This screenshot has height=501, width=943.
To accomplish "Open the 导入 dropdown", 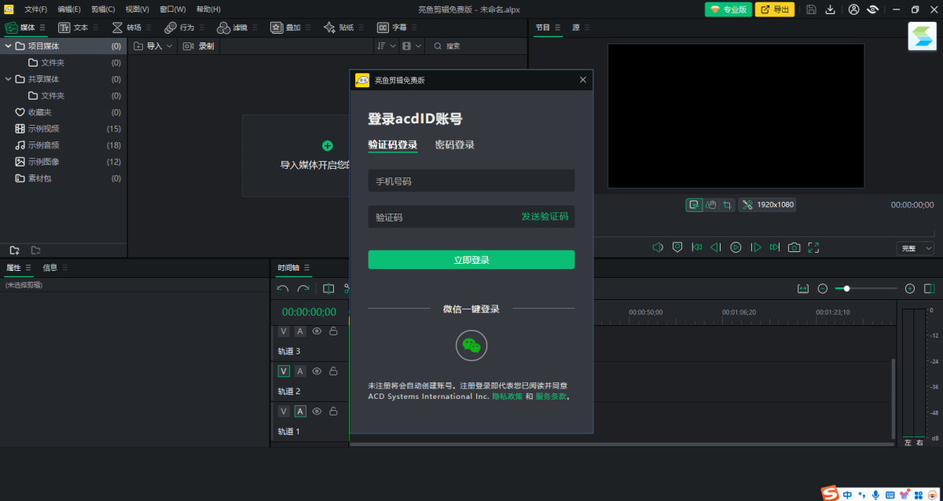I will point(152,46).
